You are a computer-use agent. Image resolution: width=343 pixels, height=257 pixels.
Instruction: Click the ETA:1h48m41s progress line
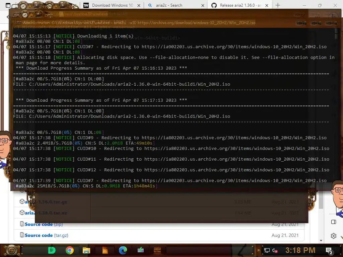(85, 186)
